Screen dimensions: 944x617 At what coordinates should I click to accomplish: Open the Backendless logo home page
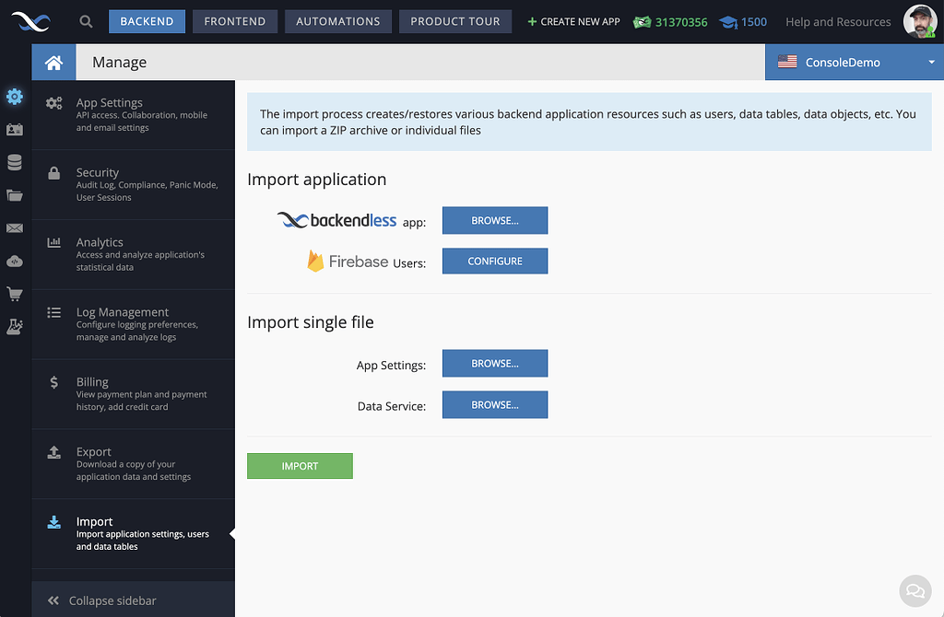pos(30,20)
